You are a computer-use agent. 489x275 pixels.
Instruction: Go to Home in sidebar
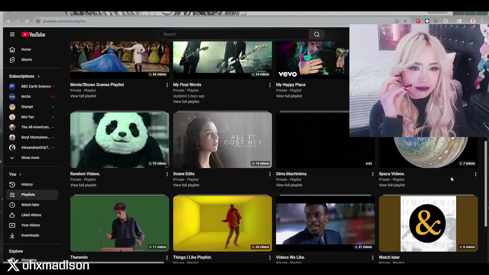click(x=32, y=49)
